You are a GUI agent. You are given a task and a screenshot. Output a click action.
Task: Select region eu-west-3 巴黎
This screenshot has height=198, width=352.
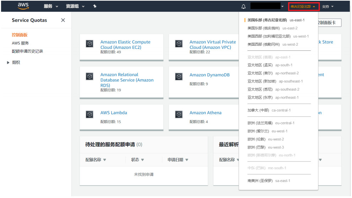266,147
